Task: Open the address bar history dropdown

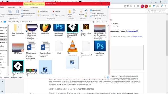Action: pos(91,22)
